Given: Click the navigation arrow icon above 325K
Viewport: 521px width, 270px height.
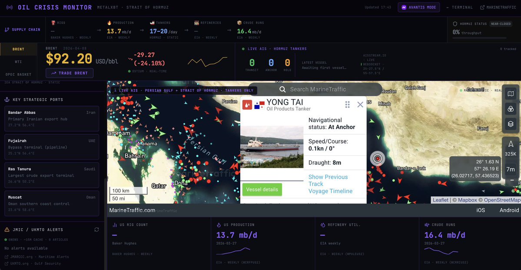Looking at the screenshot, I should tap(511, 144).
